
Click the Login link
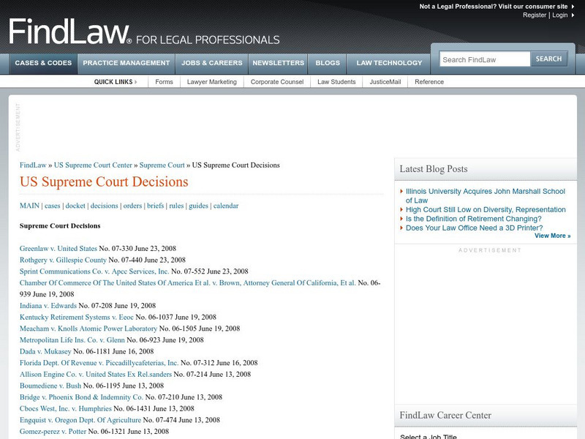pos(559,15)
